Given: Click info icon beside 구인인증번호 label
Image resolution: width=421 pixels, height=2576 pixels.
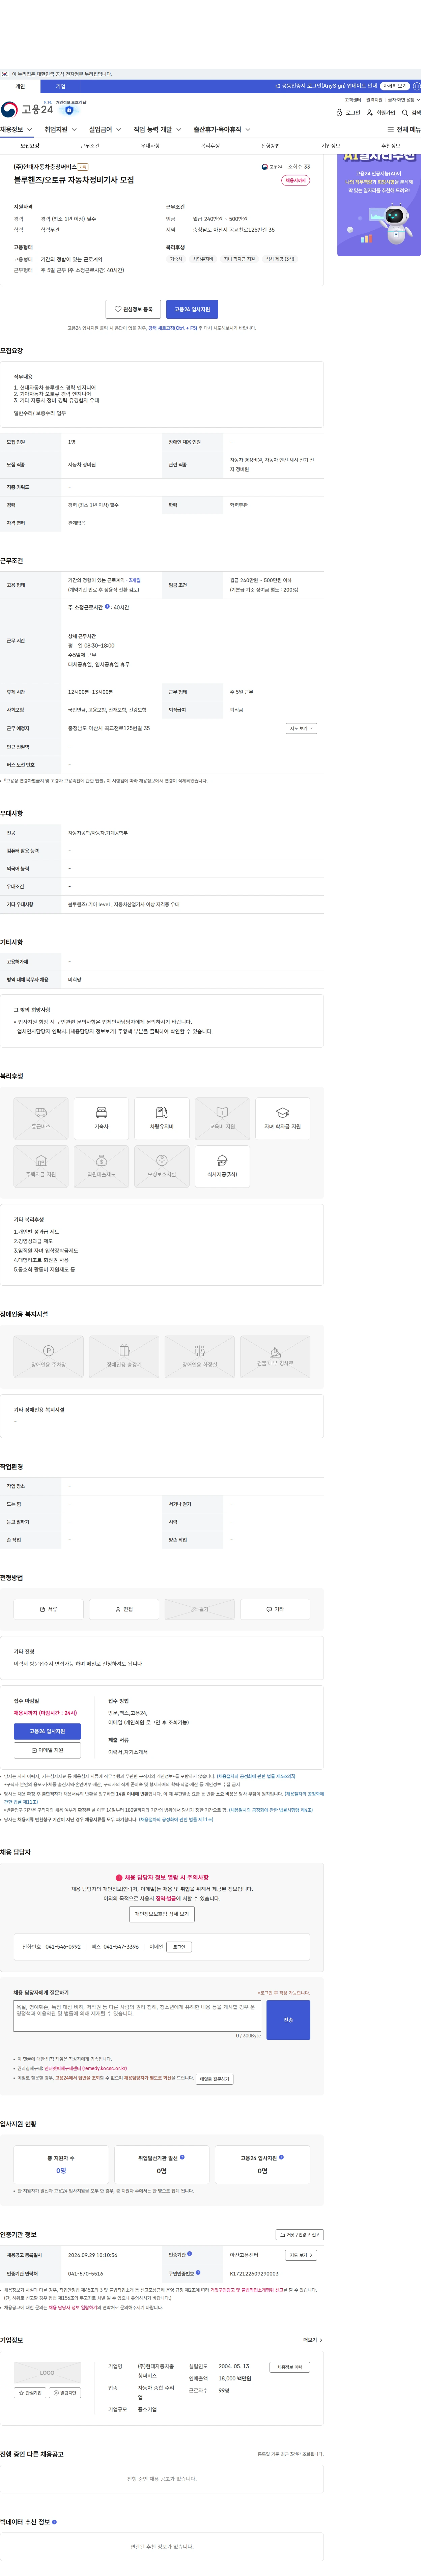Looking at the screenshot, I should tap(198, 2272).
